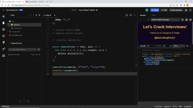193x108 pixels.
Task: Click the Fork button
Action: click(164, 10)
